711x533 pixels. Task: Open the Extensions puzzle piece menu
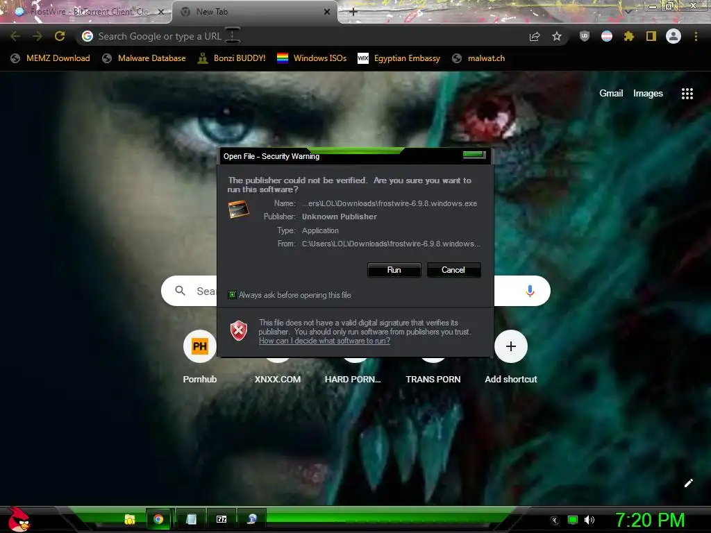click(x=629, y=36)
